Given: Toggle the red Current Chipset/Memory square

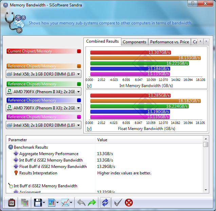Looking at the screenshot, I should [79, 51].
